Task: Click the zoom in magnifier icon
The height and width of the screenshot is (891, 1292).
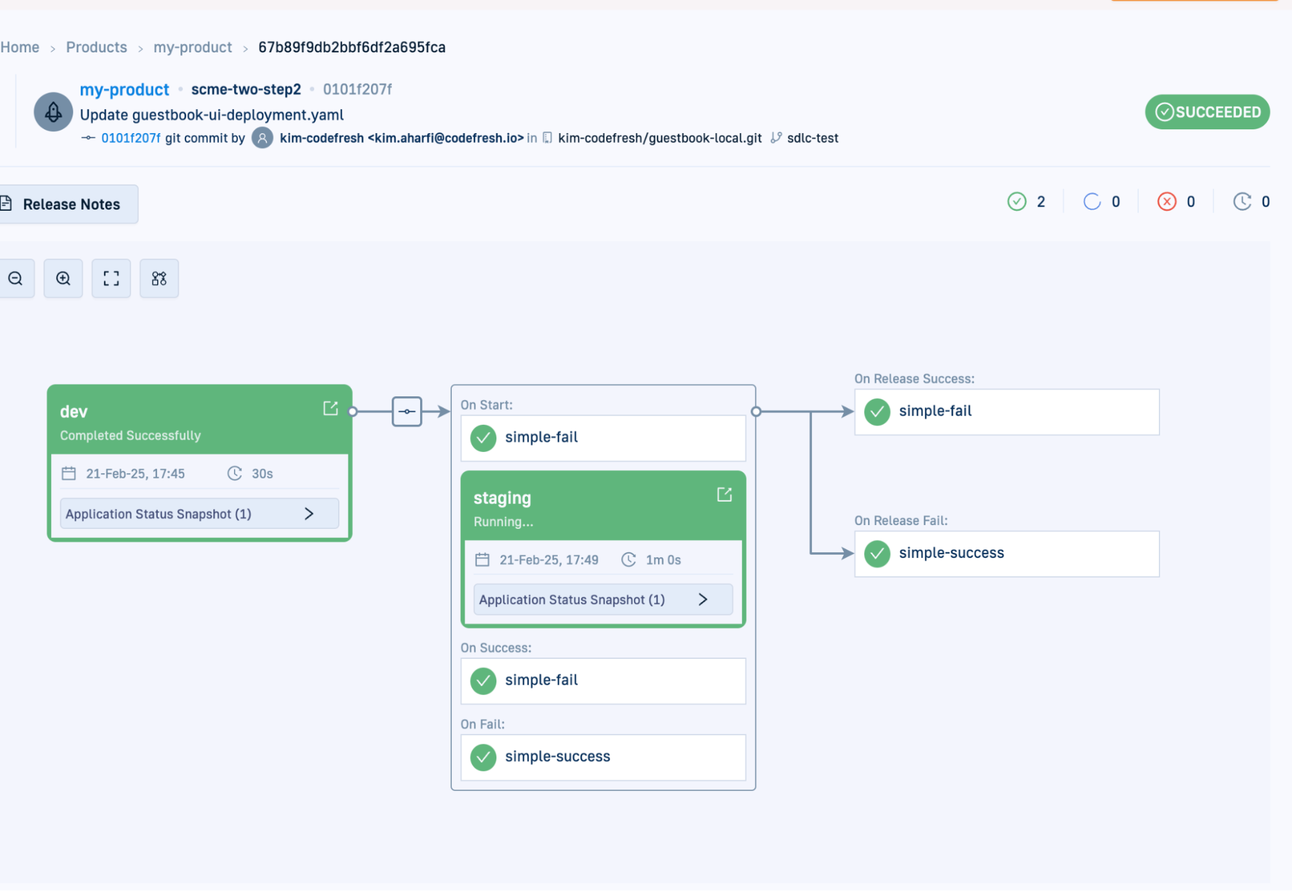Action: (x=63, y=279)
